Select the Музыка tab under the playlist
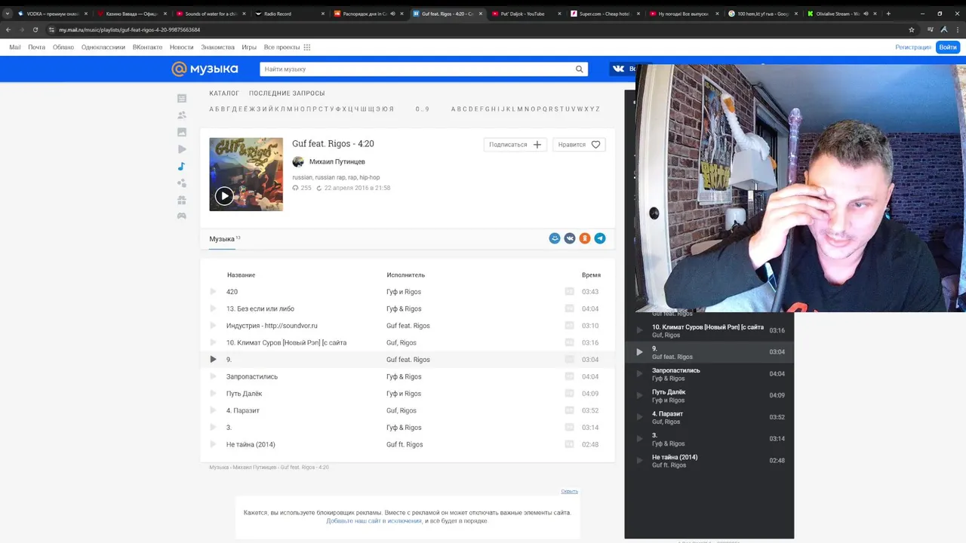Screen dimensions: 966x543 click(x=222, y=239)
